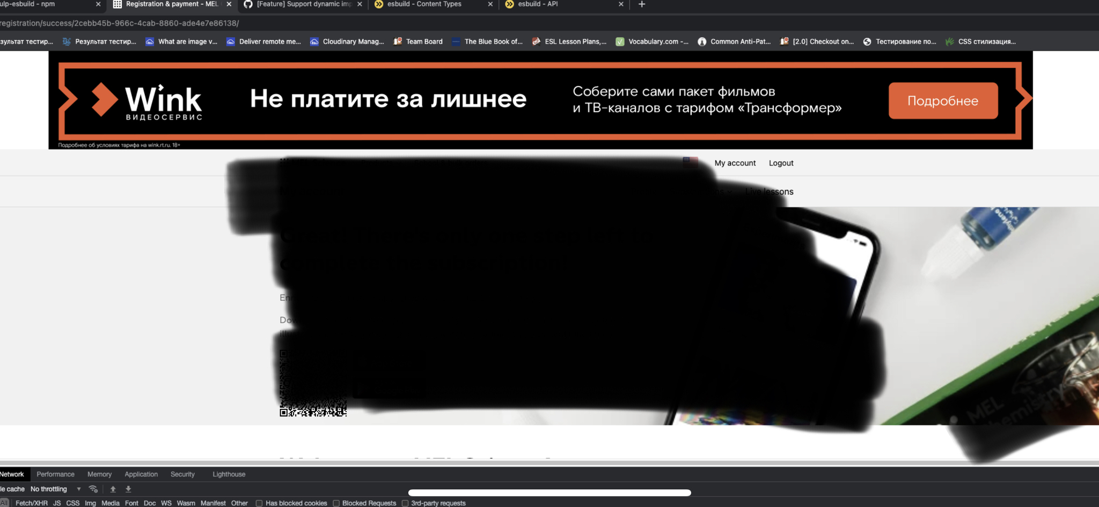
Task: Open the 'Deliver remote me...' bookmark
Action: 263,41
